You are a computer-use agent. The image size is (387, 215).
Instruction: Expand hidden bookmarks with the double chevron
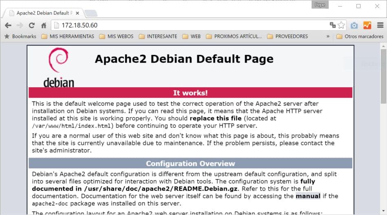(328, 36)
